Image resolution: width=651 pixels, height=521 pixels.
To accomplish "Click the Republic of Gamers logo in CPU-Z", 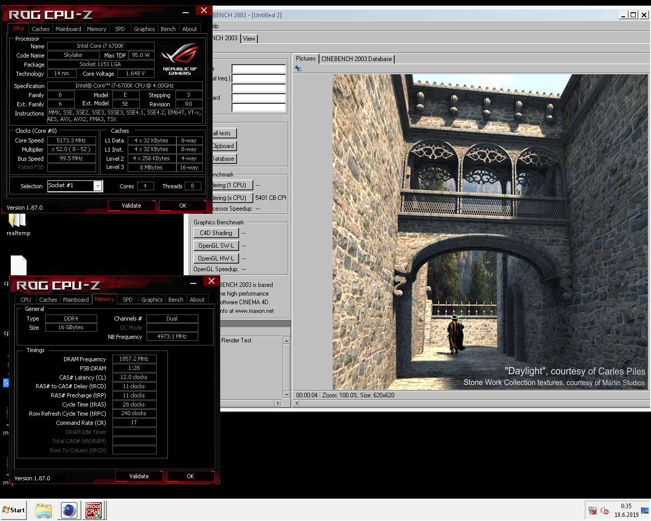I will click(x=180, y=60).
